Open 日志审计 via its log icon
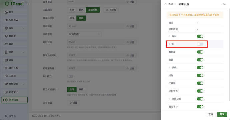Viewport: 230px width, 120px height. coord(6,92)
